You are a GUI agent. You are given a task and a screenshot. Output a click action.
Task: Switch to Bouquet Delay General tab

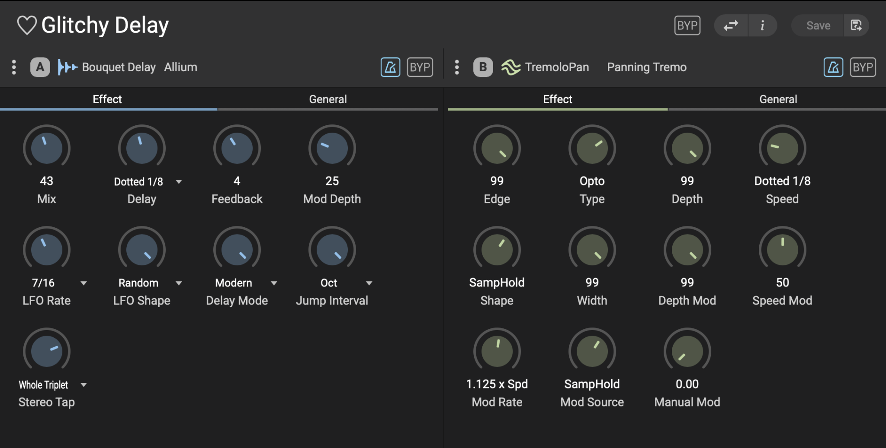(328, 100)
